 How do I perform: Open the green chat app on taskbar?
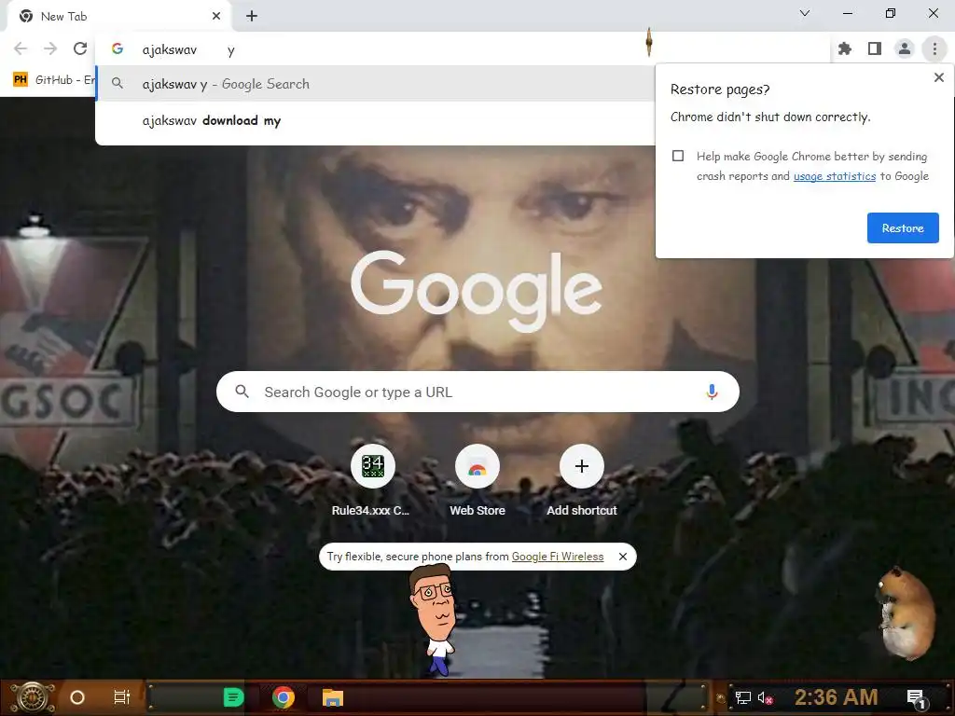(233, 697)
